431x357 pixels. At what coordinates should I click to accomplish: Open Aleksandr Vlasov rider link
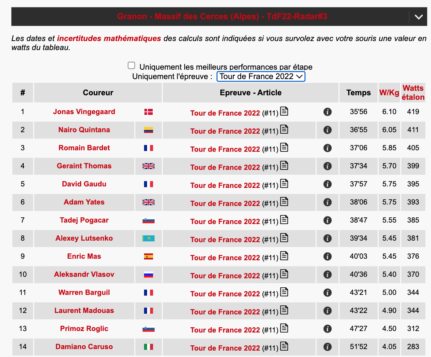pos(84,274)
